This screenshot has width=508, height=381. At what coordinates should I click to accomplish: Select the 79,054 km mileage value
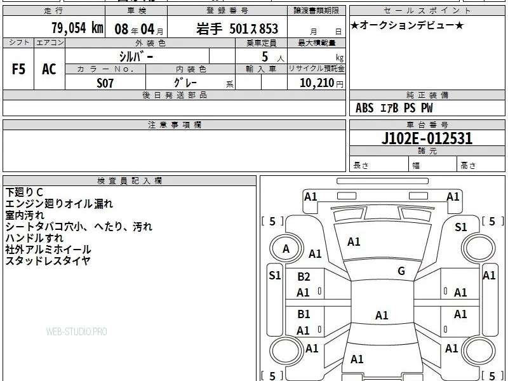77,28
